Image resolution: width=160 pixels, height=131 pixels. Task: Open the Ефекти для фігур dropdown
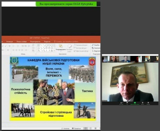point(81,51)
